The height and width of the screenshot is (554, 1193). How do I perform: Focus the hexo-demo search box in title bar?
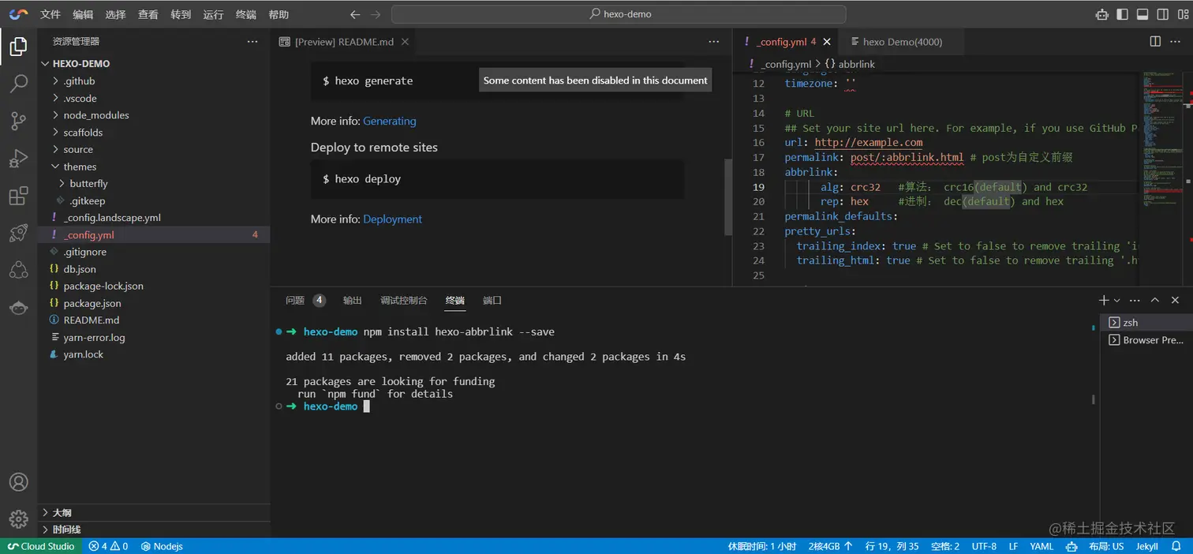click(619, 14)
